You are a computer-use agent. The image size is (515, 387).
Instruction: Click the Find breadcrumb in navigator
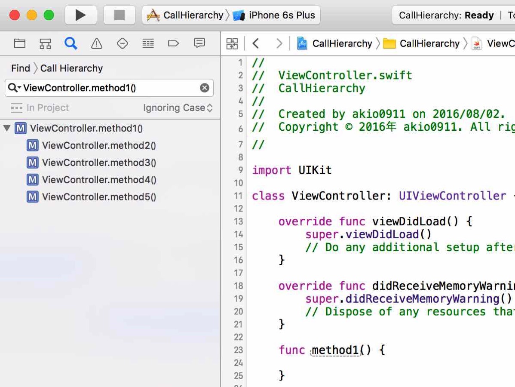tap(20, 68)
